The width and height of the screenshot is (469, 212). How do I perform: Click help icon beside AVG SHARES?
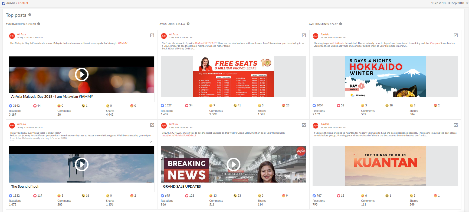point(188,24)
